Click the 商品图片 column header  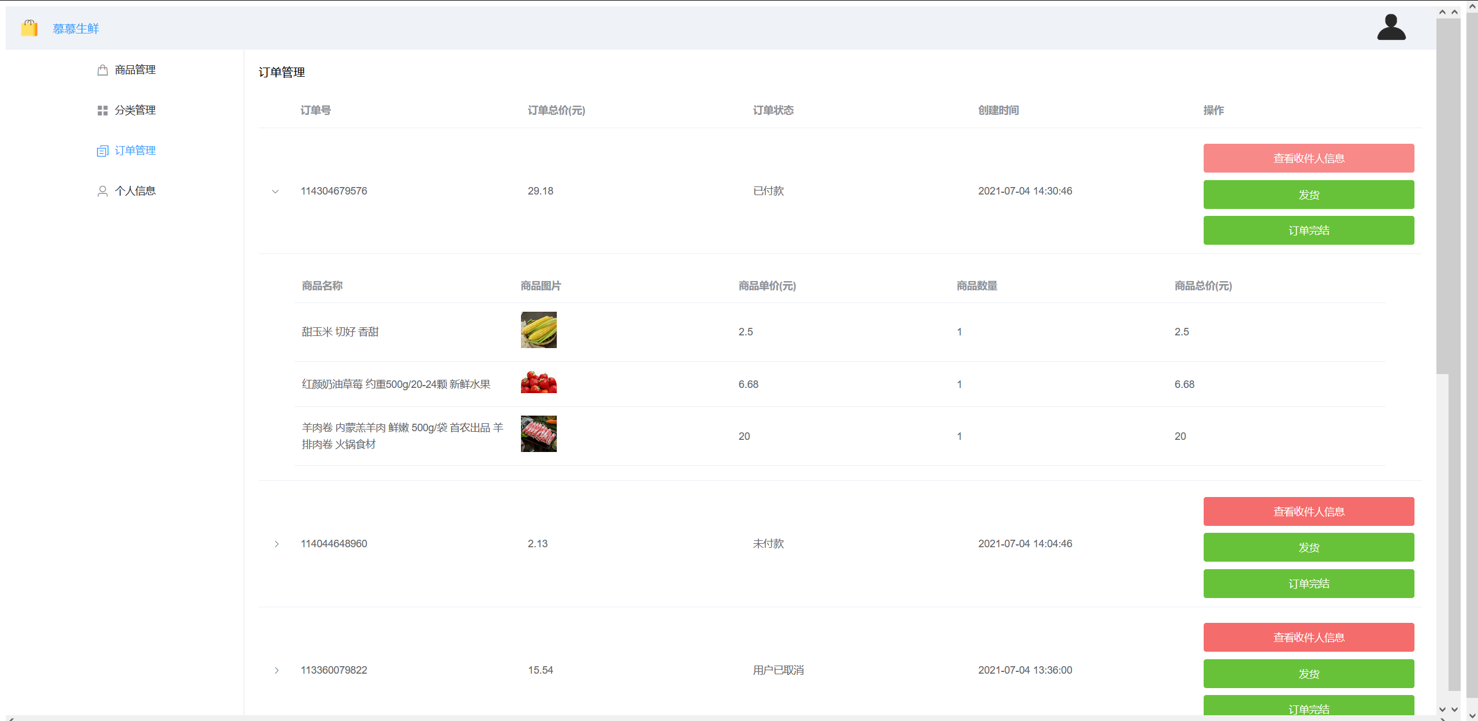(541, 286)
